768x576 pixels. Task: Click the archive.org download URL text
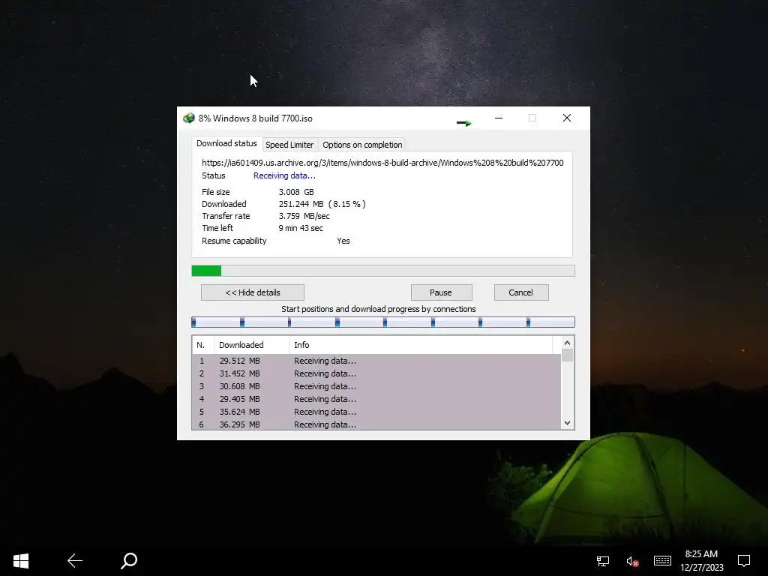tap(382, 163)
